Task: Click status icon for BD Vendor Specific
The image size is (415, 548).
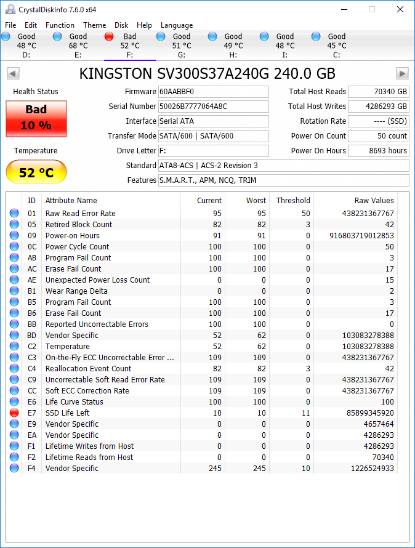Action: pos(14,335)
